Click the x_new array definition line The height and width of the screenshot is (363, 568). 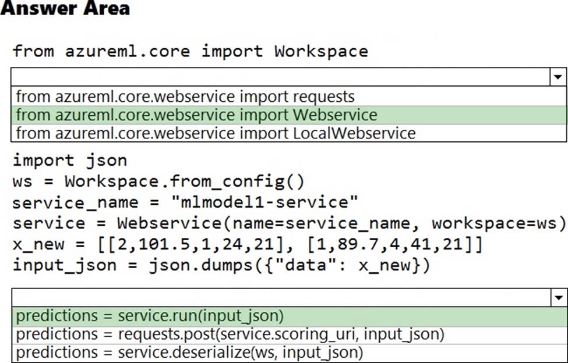pos(247,244)
